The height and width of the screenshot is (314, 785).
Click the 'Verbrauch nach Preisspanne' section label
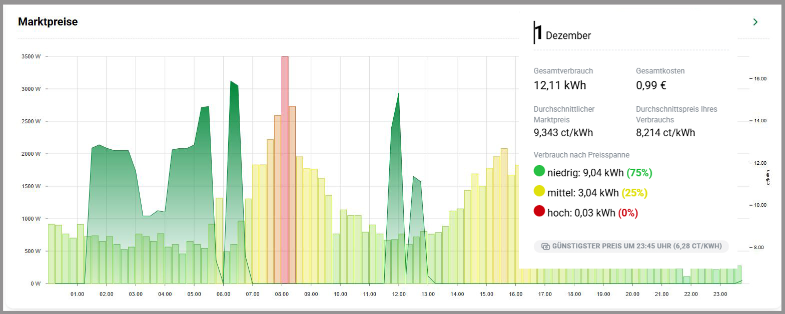click(581, 155)
